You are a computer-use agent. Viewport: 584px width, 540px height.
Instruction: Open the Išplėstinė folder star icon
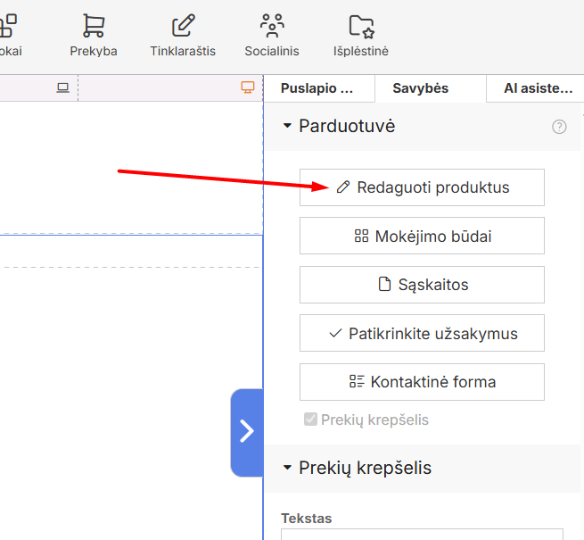click(x=361, y=27)
